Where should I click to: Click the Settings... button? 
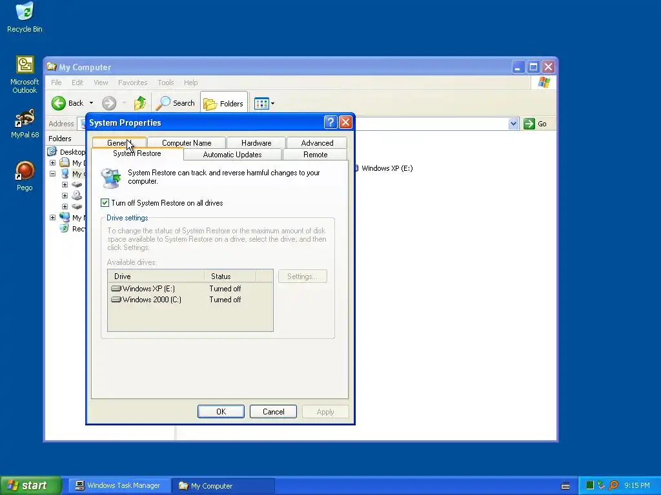click(x=302, y=276)
